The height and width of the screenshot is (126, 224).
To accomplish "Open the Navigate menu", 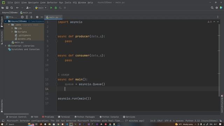I will point(33,2).
